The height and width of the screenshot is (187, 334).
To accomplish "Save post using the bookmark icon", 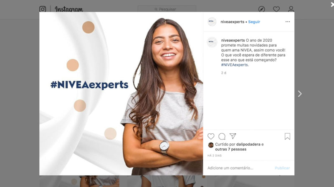I will 287,136.
